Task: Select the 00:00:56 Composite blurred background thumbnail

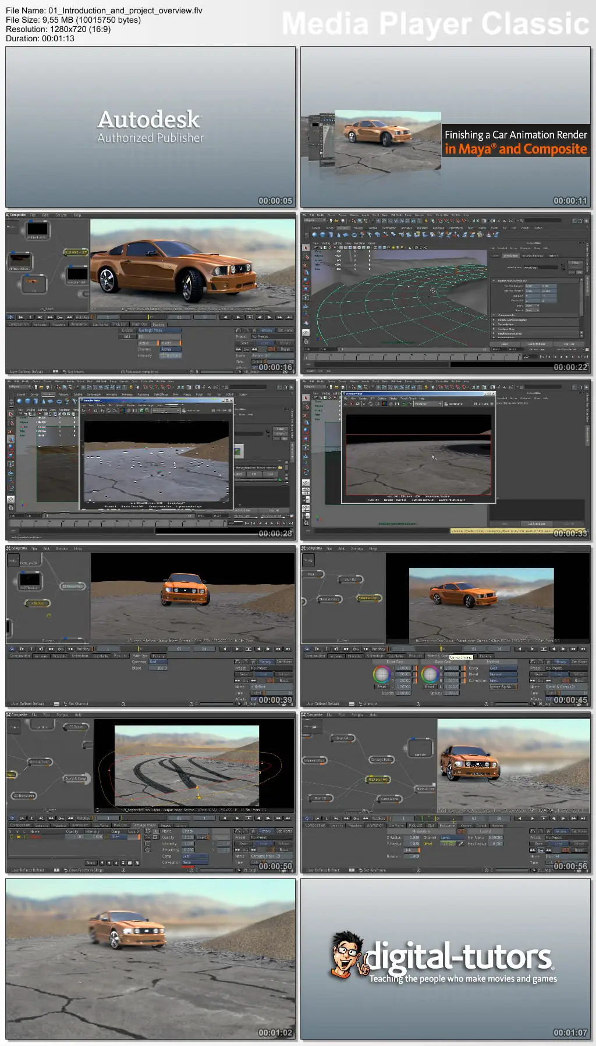Action: pos(446,792)
